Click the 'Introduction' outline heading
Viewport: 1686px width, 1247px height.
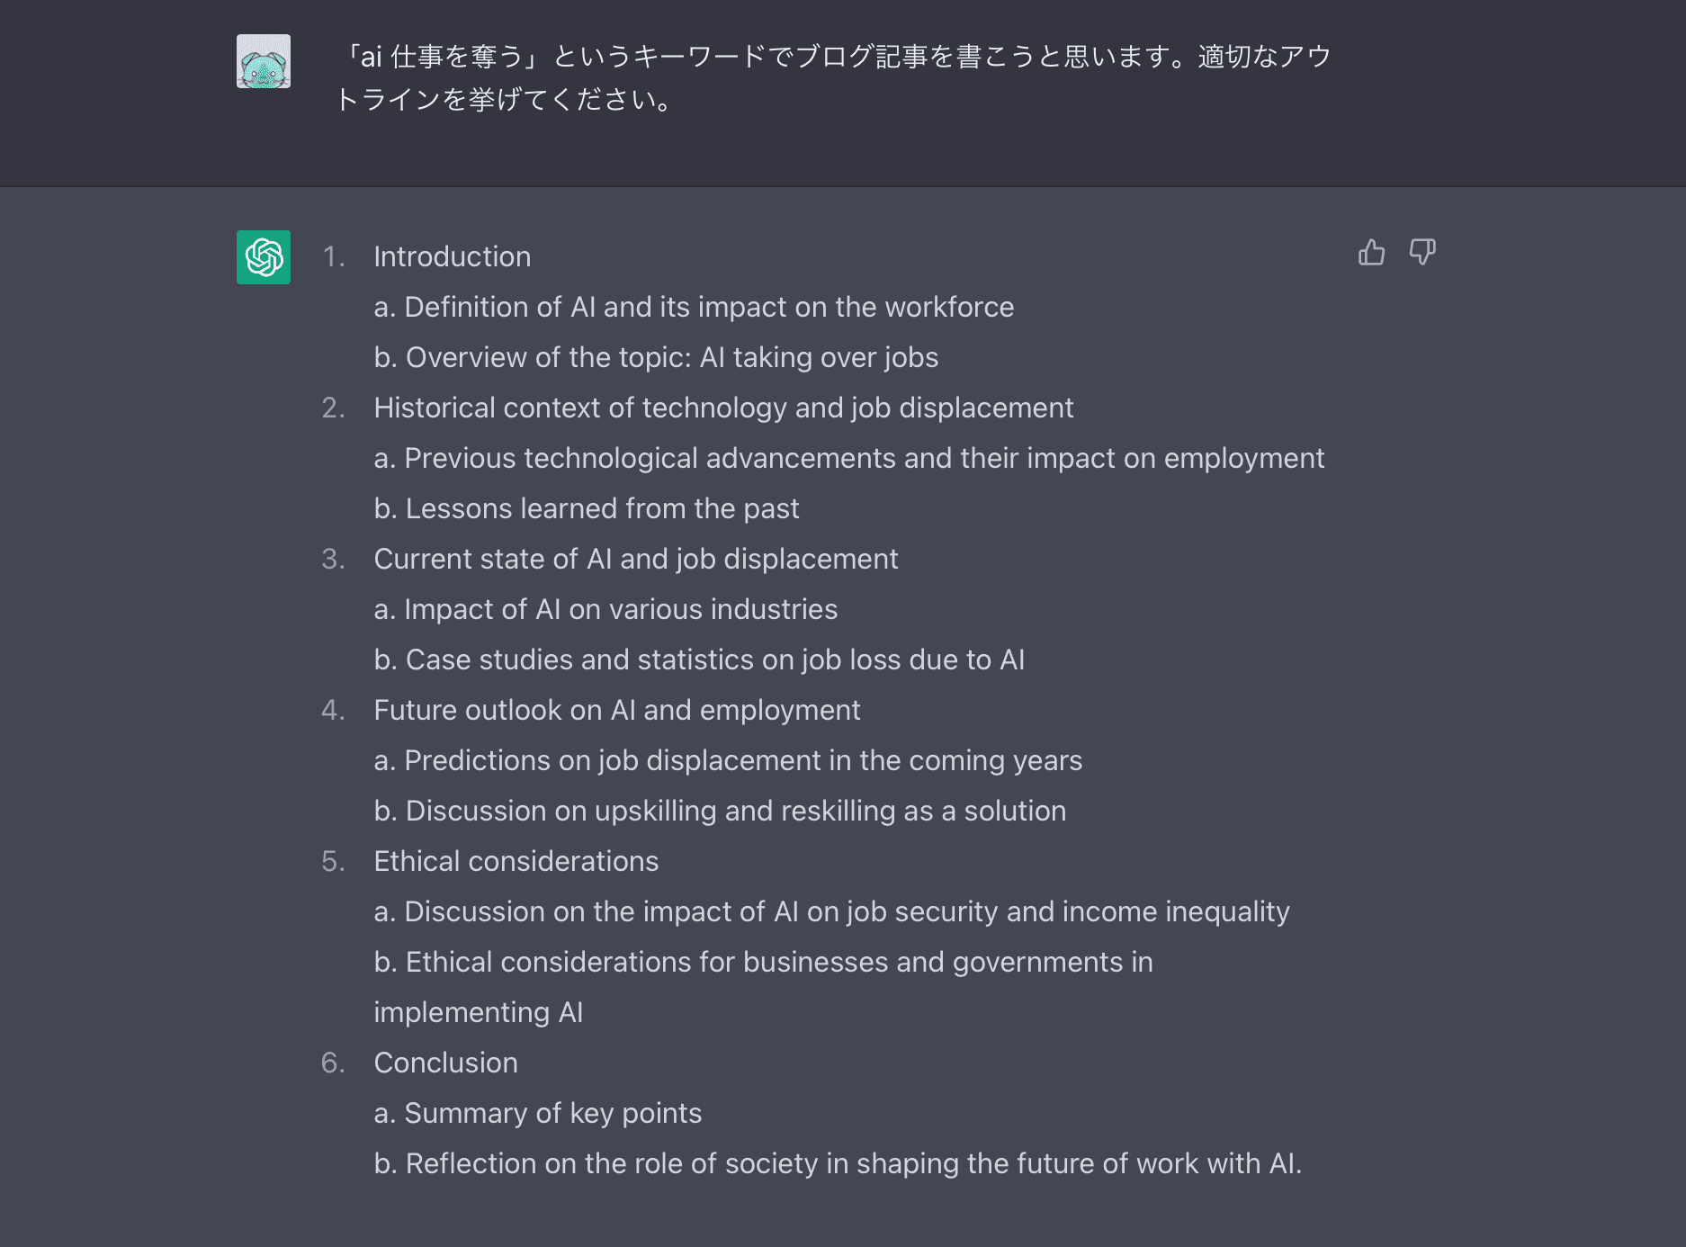453,256
